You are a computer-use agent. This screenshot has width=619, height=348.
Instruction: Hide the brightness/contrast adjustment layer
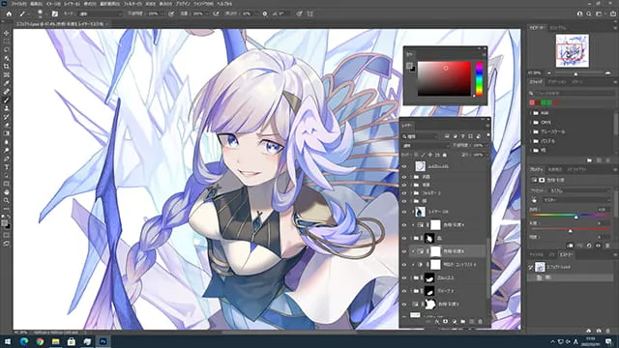(x=404, y=265)
